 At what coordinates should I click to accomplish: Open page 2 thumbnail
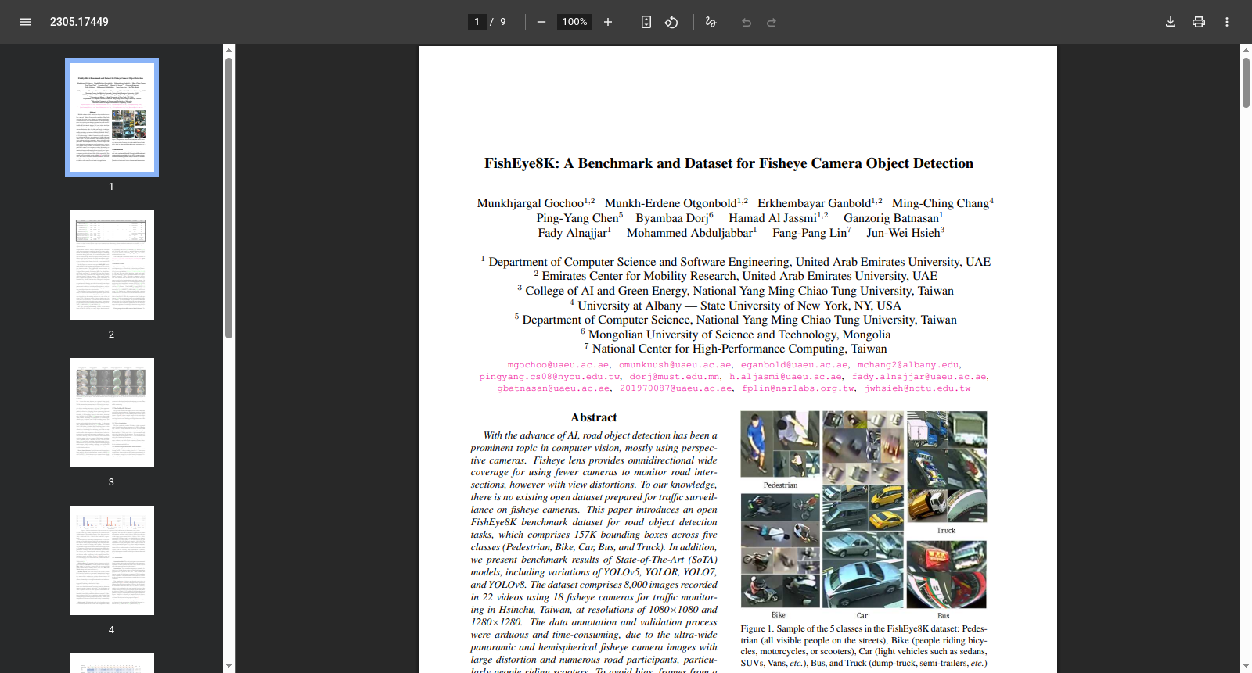pos(112,265)
